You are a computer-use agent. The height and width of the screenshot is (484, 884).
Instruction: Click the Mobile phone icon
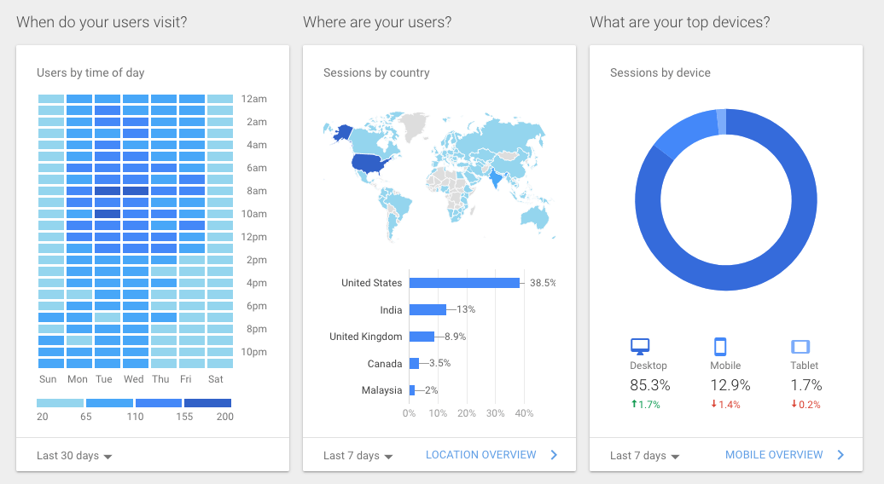click(720, 346)
